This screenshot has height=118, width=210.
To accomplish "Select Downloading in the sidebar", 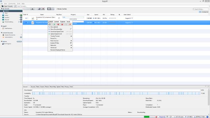I will tap(9, 22).
